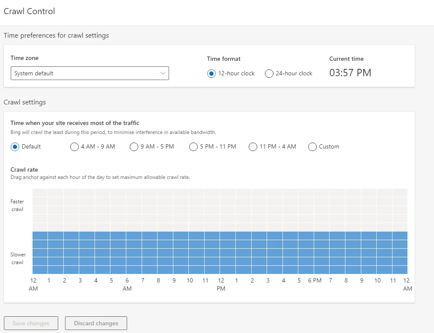Enable the Custom traffic time option

tap(312, 147)
